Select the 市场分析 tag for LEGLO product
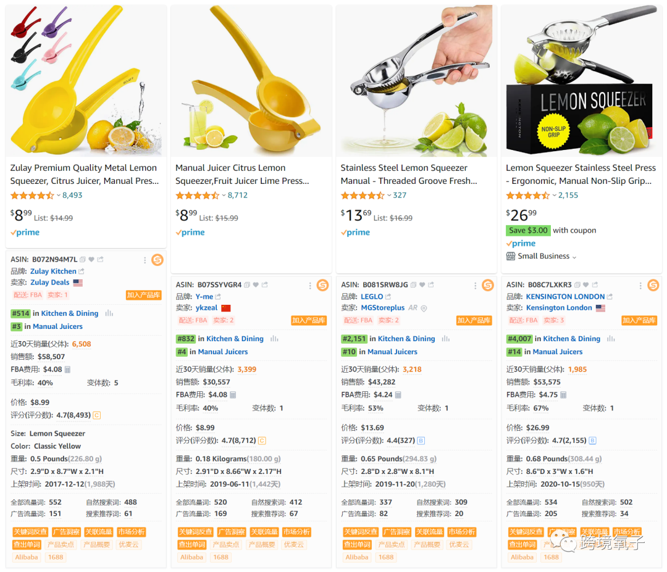The image size is (667, 572). coord(461,532)
